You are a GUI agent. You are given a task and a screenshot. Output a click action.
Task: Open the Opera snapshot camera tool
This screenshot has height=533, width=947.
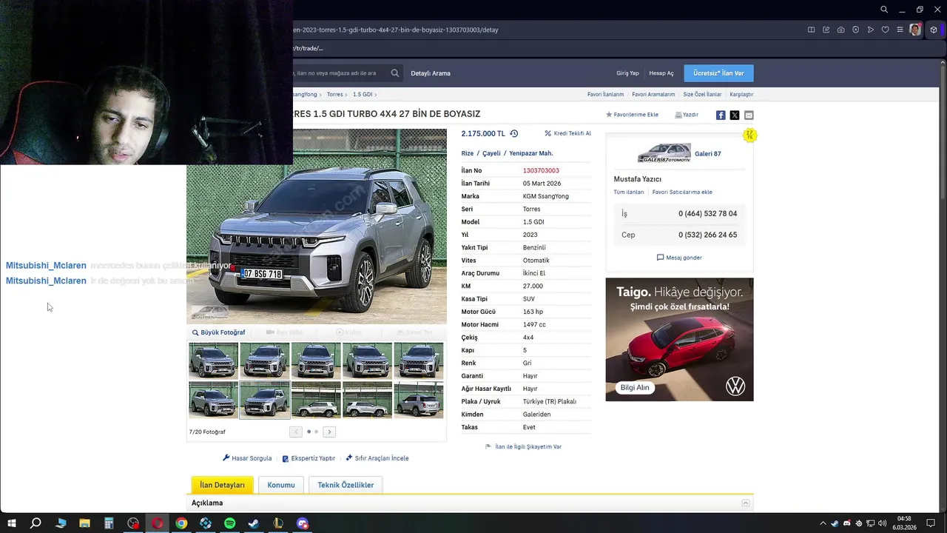click(x=841, y=30)
